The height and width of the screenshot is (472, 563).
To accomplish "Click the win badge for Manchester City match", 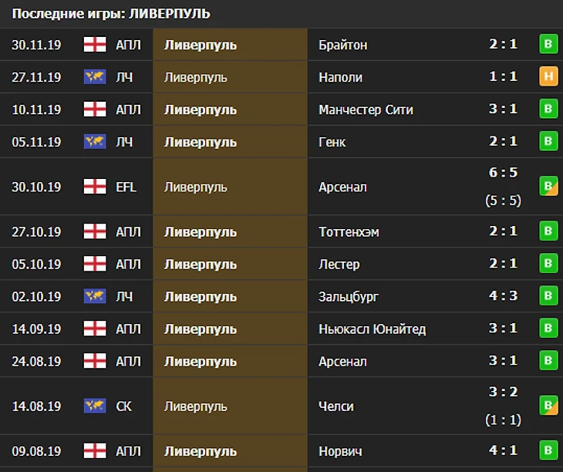I will (x=548, y=109).
